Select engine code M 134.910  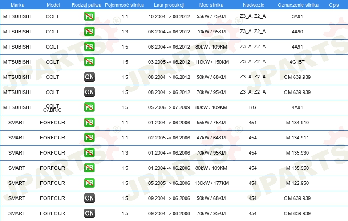point(297,123)
